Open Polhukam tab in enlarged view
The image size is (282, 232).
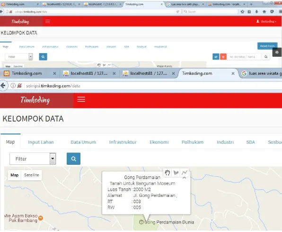[x=193, y=142]
